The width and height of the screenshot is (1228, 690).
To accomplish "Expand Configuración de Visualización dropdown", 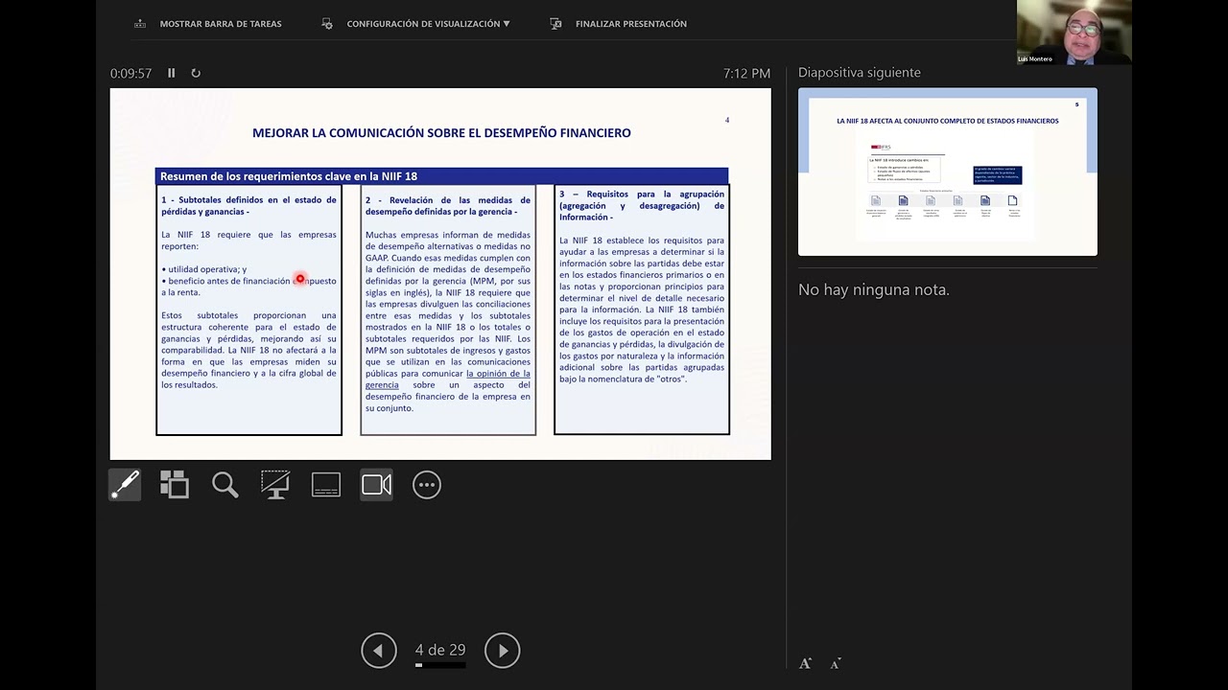I will (429, 24).
